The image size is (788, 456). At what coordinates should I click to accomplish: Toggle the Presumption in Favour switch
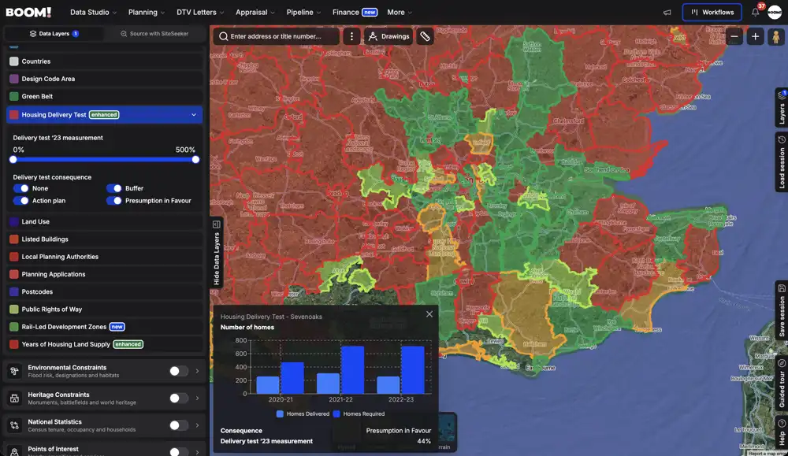113,200
